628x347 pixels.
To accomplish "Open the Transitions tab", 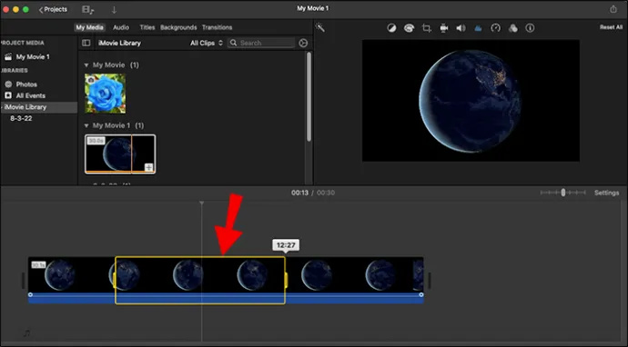I will click(x=217, y=27).
